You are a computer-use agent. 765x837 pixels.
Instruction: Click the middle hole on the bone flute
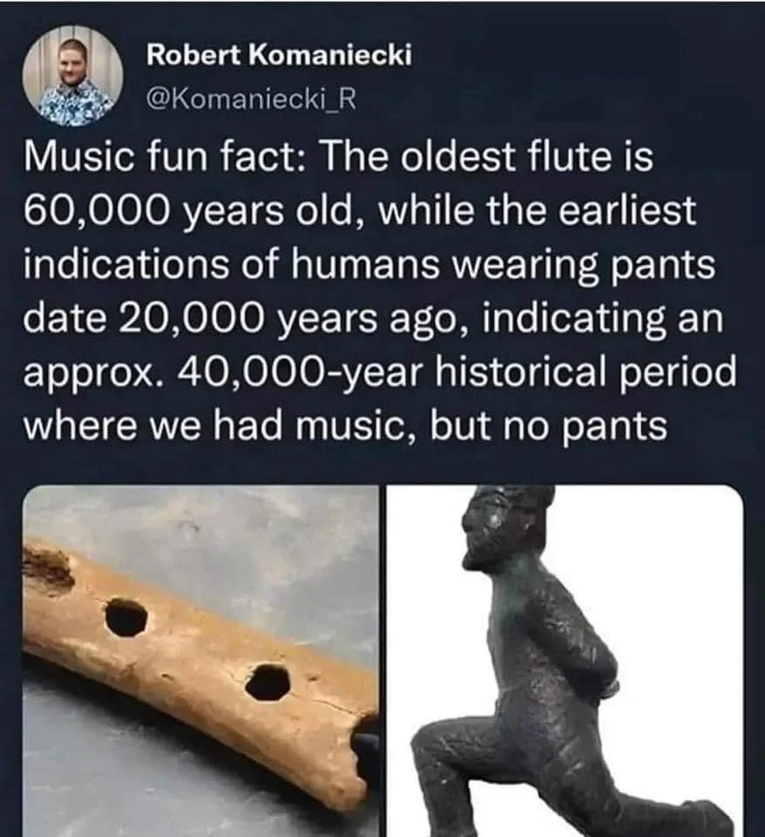(x=268, y=682)
